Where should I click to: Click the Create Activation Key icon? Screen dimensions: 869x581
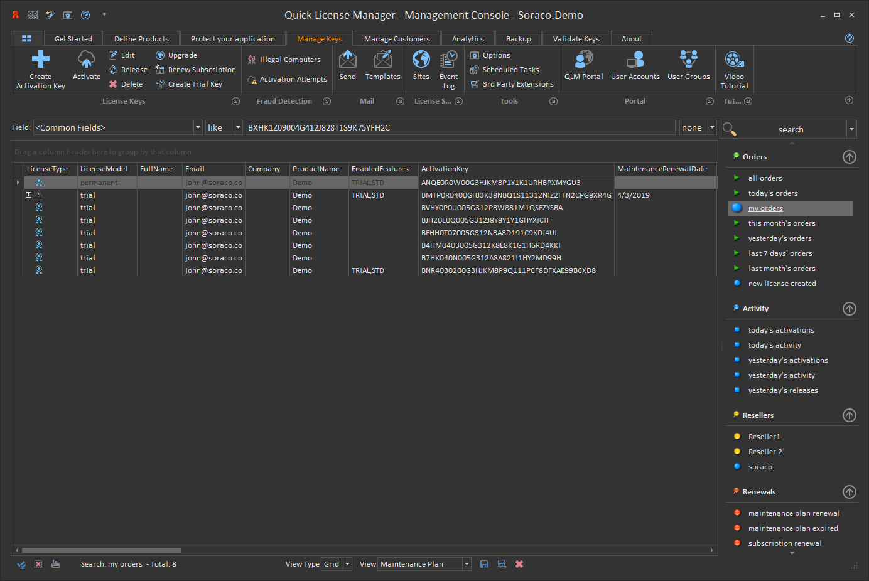[41, 60]
